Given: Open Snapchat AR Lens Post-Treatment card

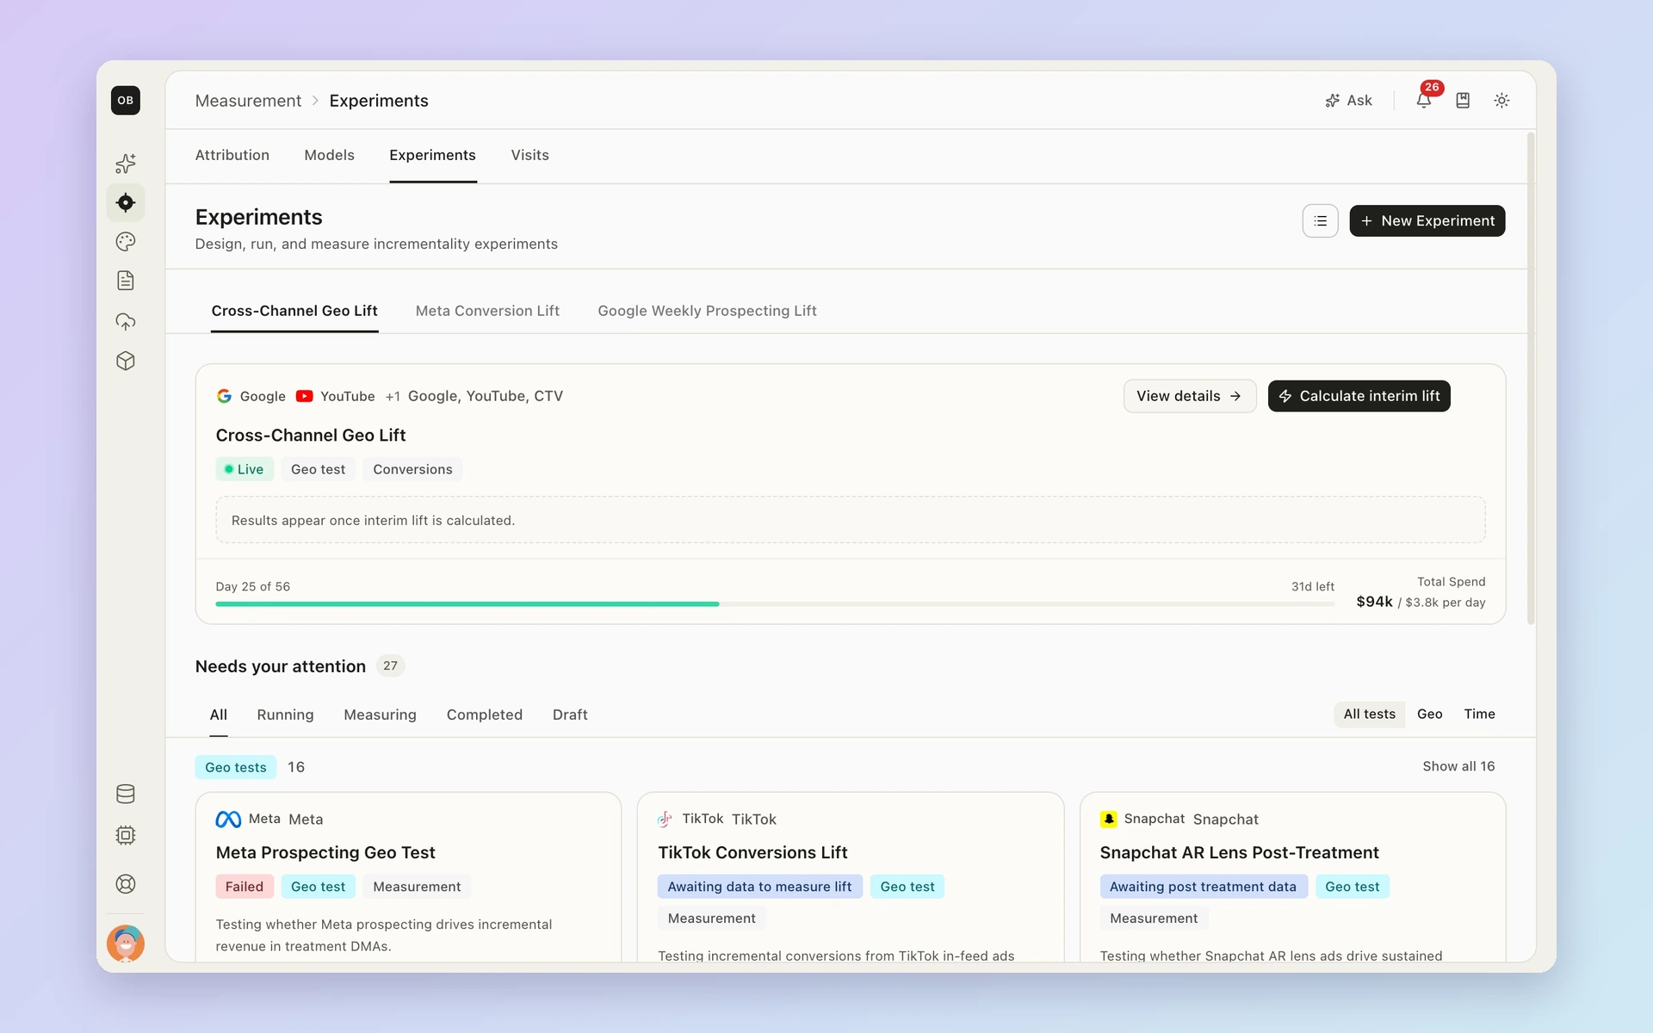Looking at the screenshot, I should click(1292, 877).
